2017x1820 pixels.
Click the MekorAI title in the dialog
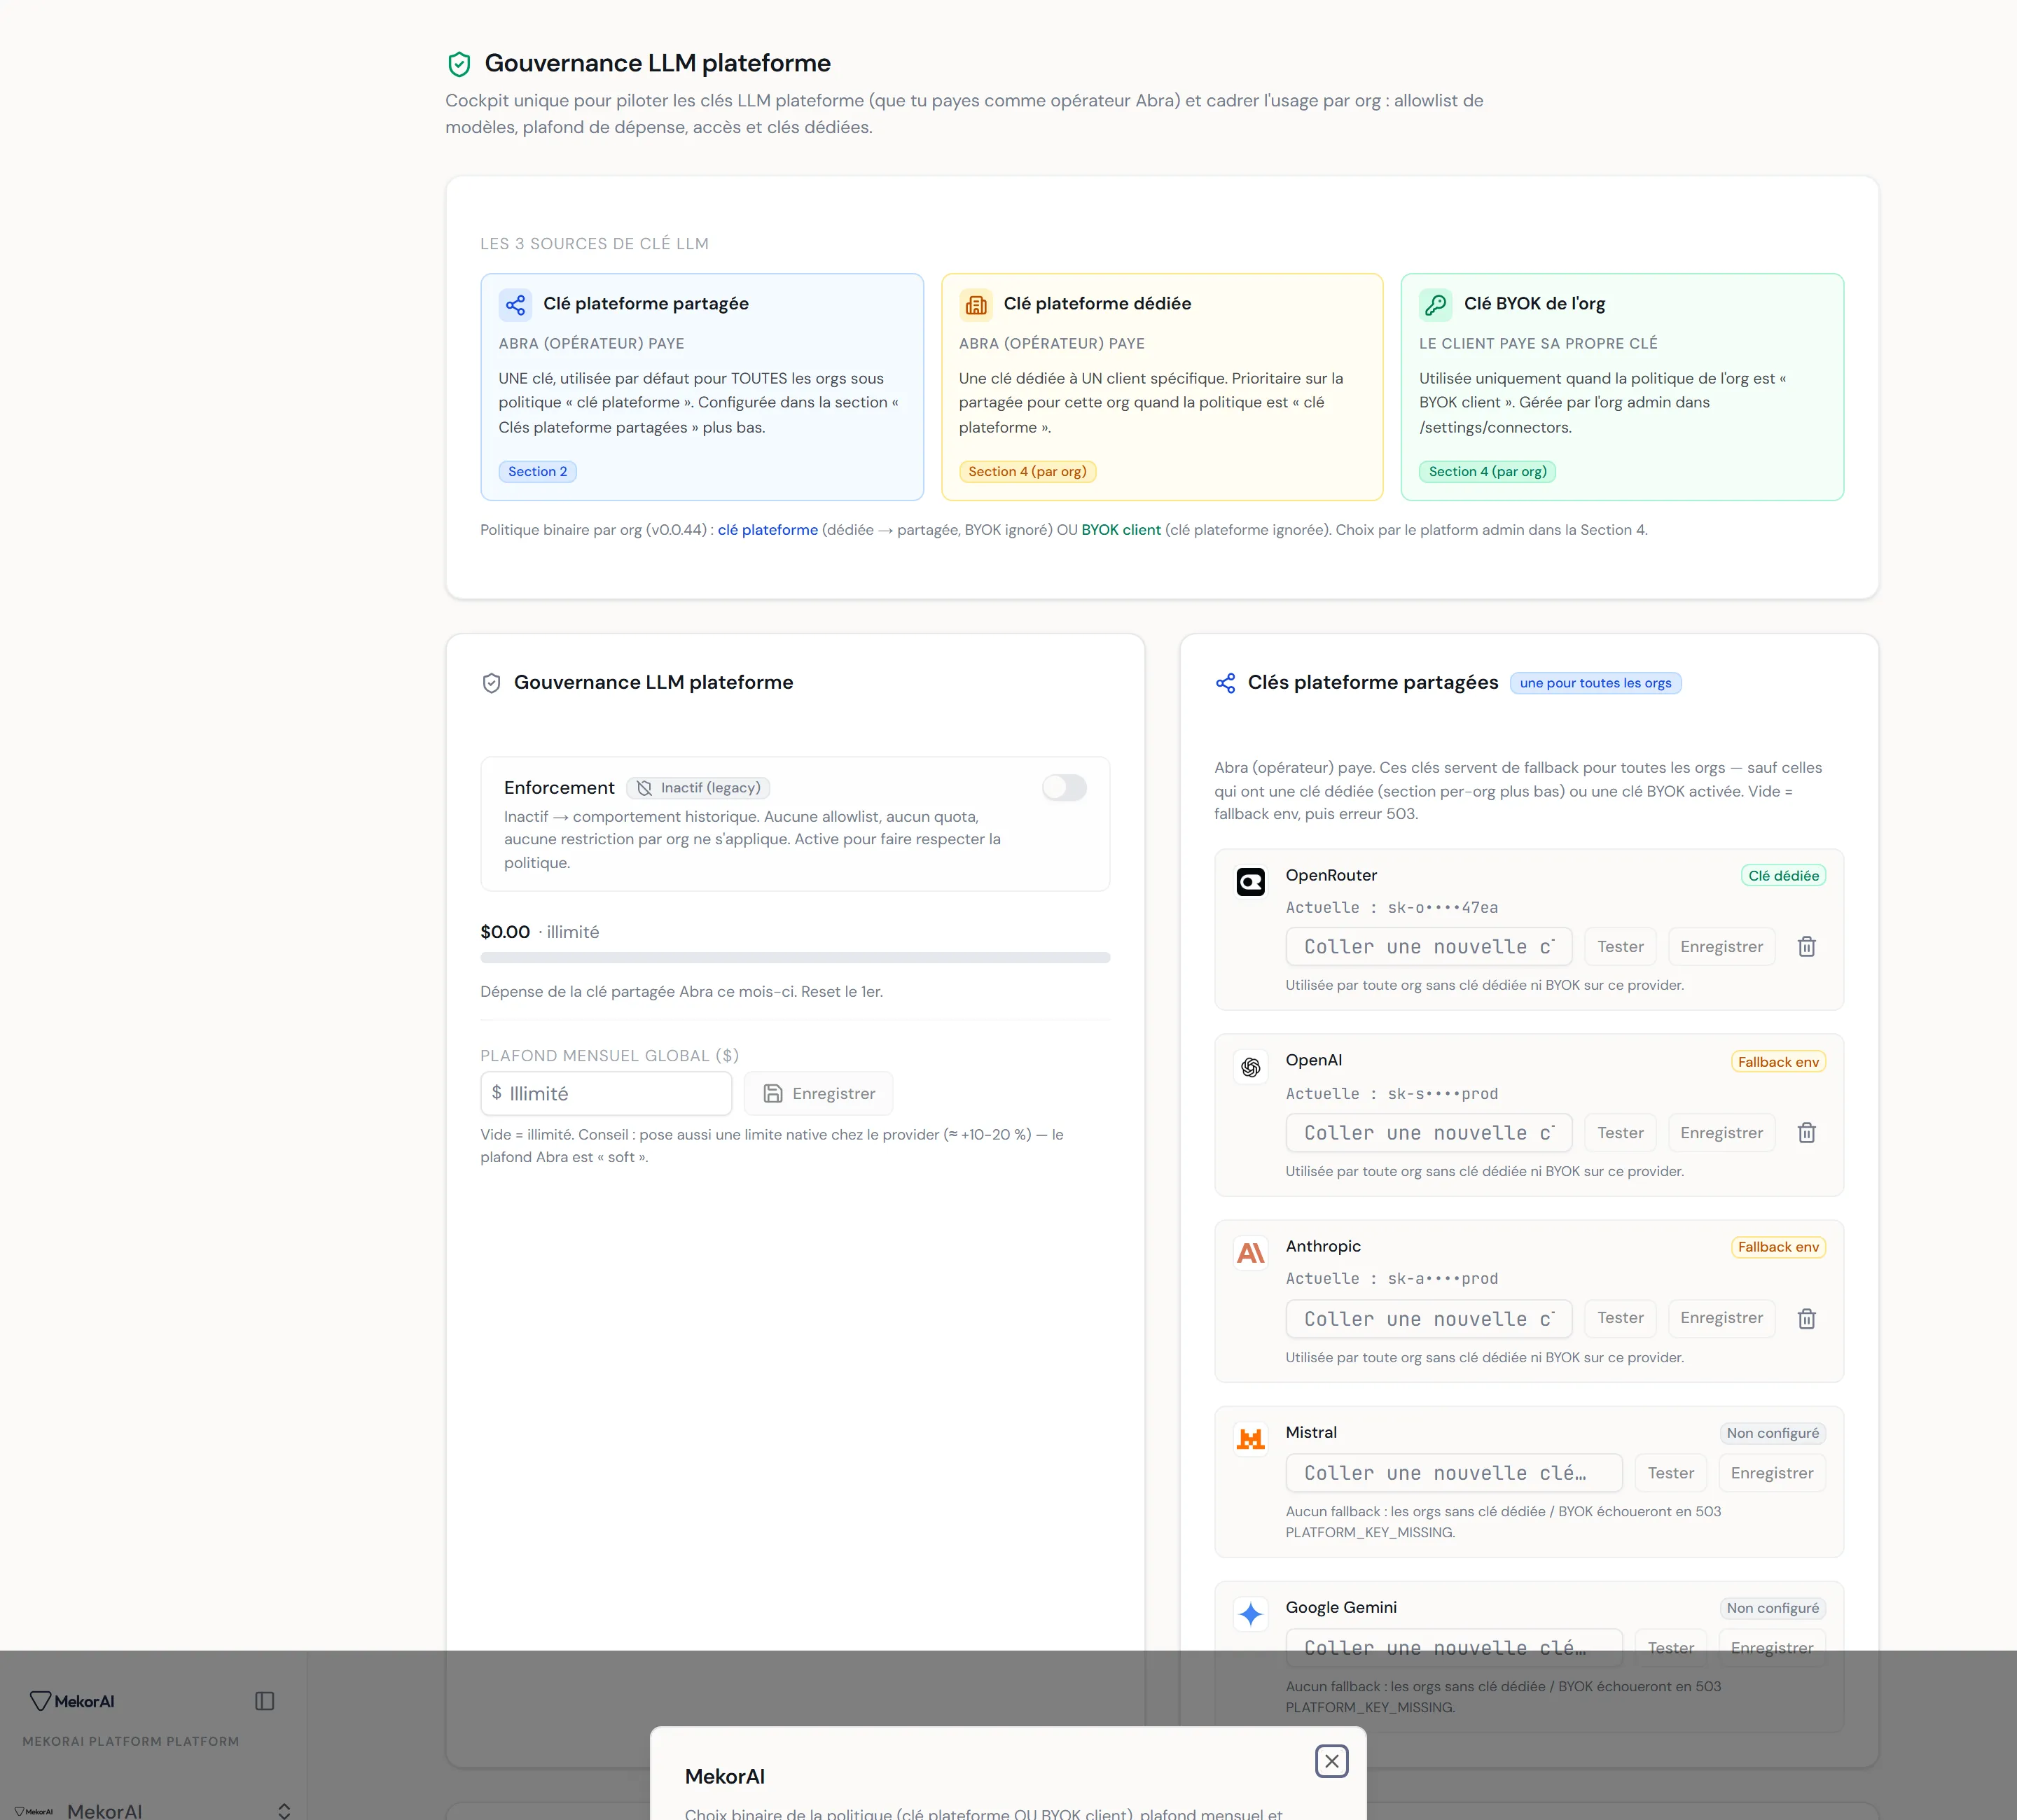click(724, 1777)
